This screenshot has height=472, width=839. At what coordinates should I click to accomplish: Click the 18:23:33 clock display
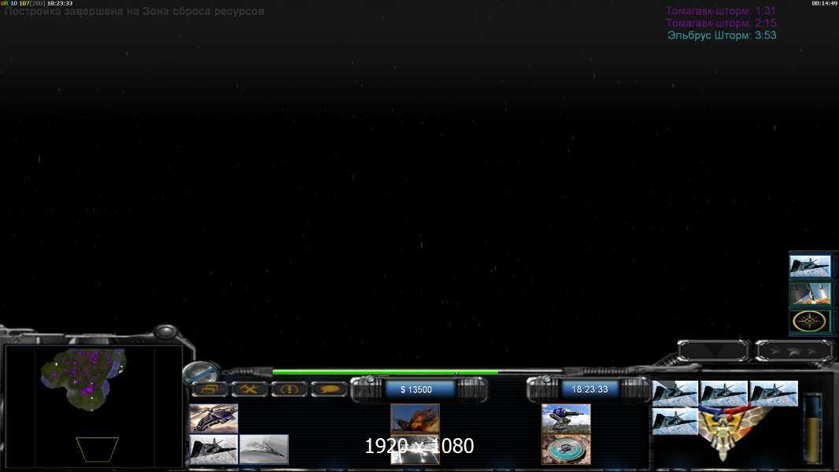coord(590,389)
